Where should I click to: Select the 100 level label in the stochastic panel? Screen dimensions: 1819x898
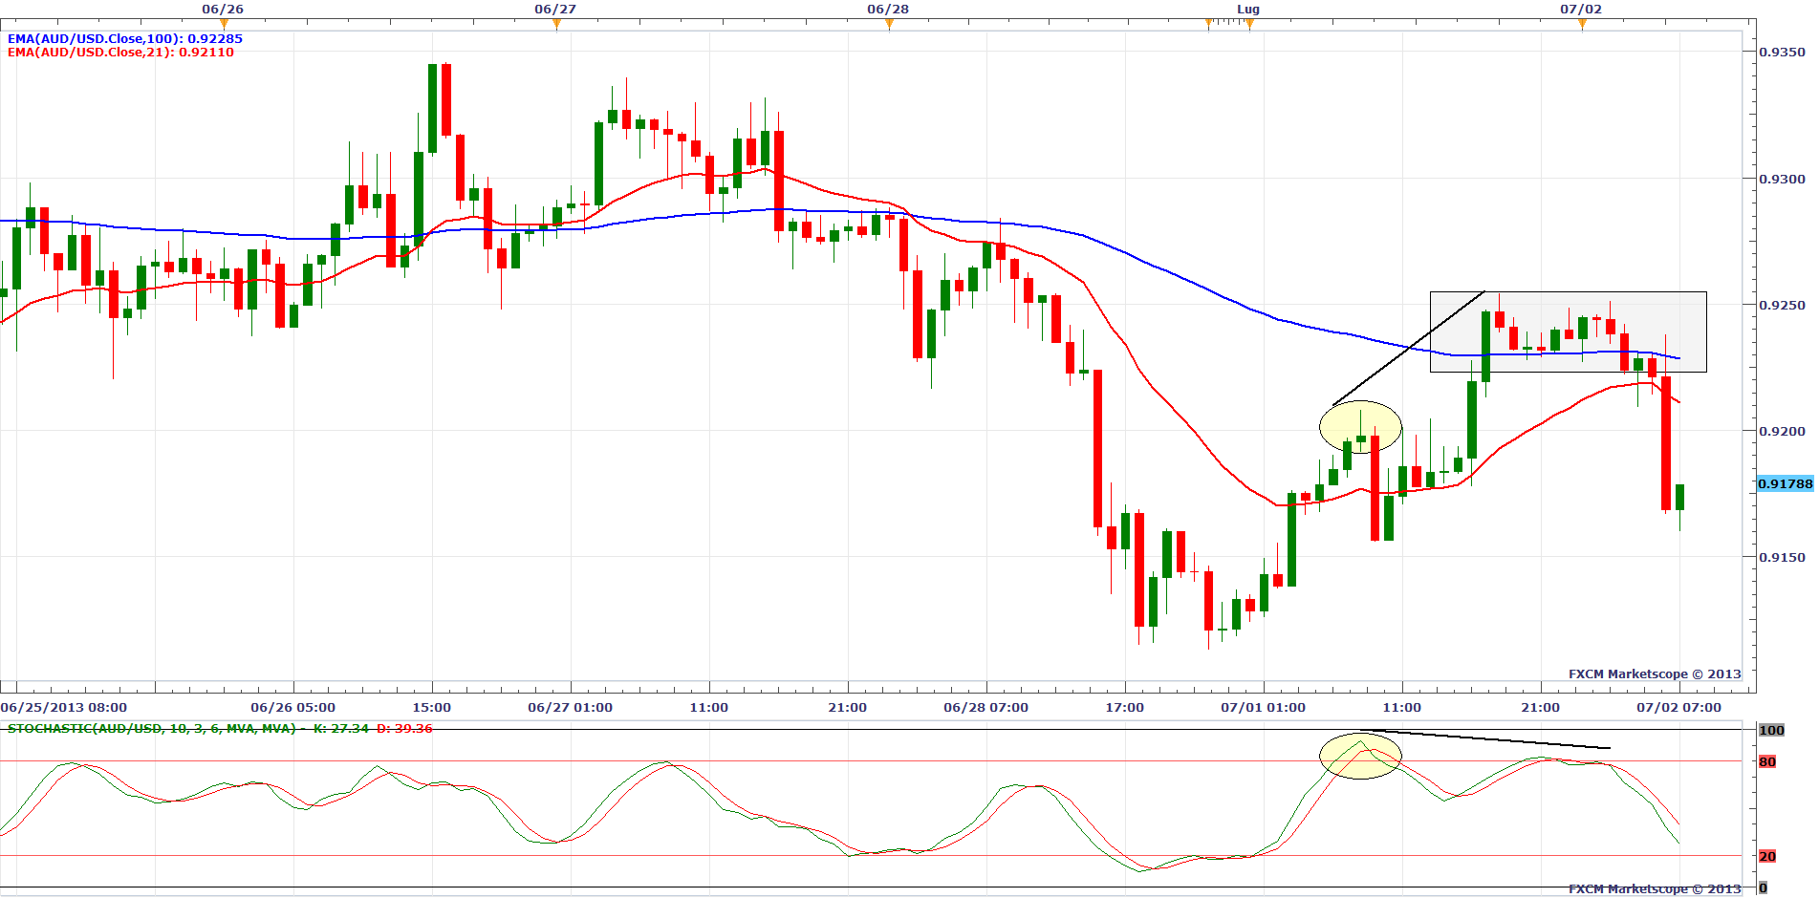tap(1771, 731)
